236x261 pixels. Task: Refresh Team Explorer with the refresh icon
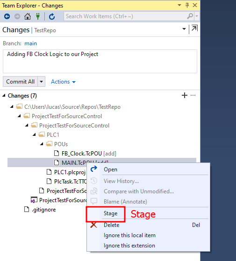pos(52,16)
